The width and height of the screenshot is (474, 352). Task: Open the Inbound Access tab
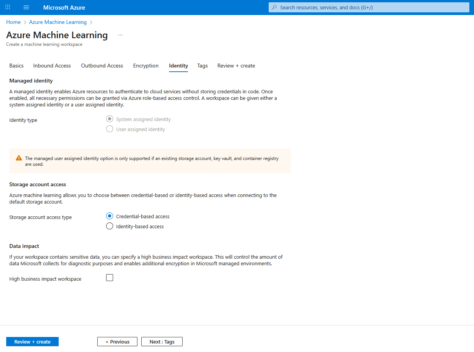click(52, 66)
